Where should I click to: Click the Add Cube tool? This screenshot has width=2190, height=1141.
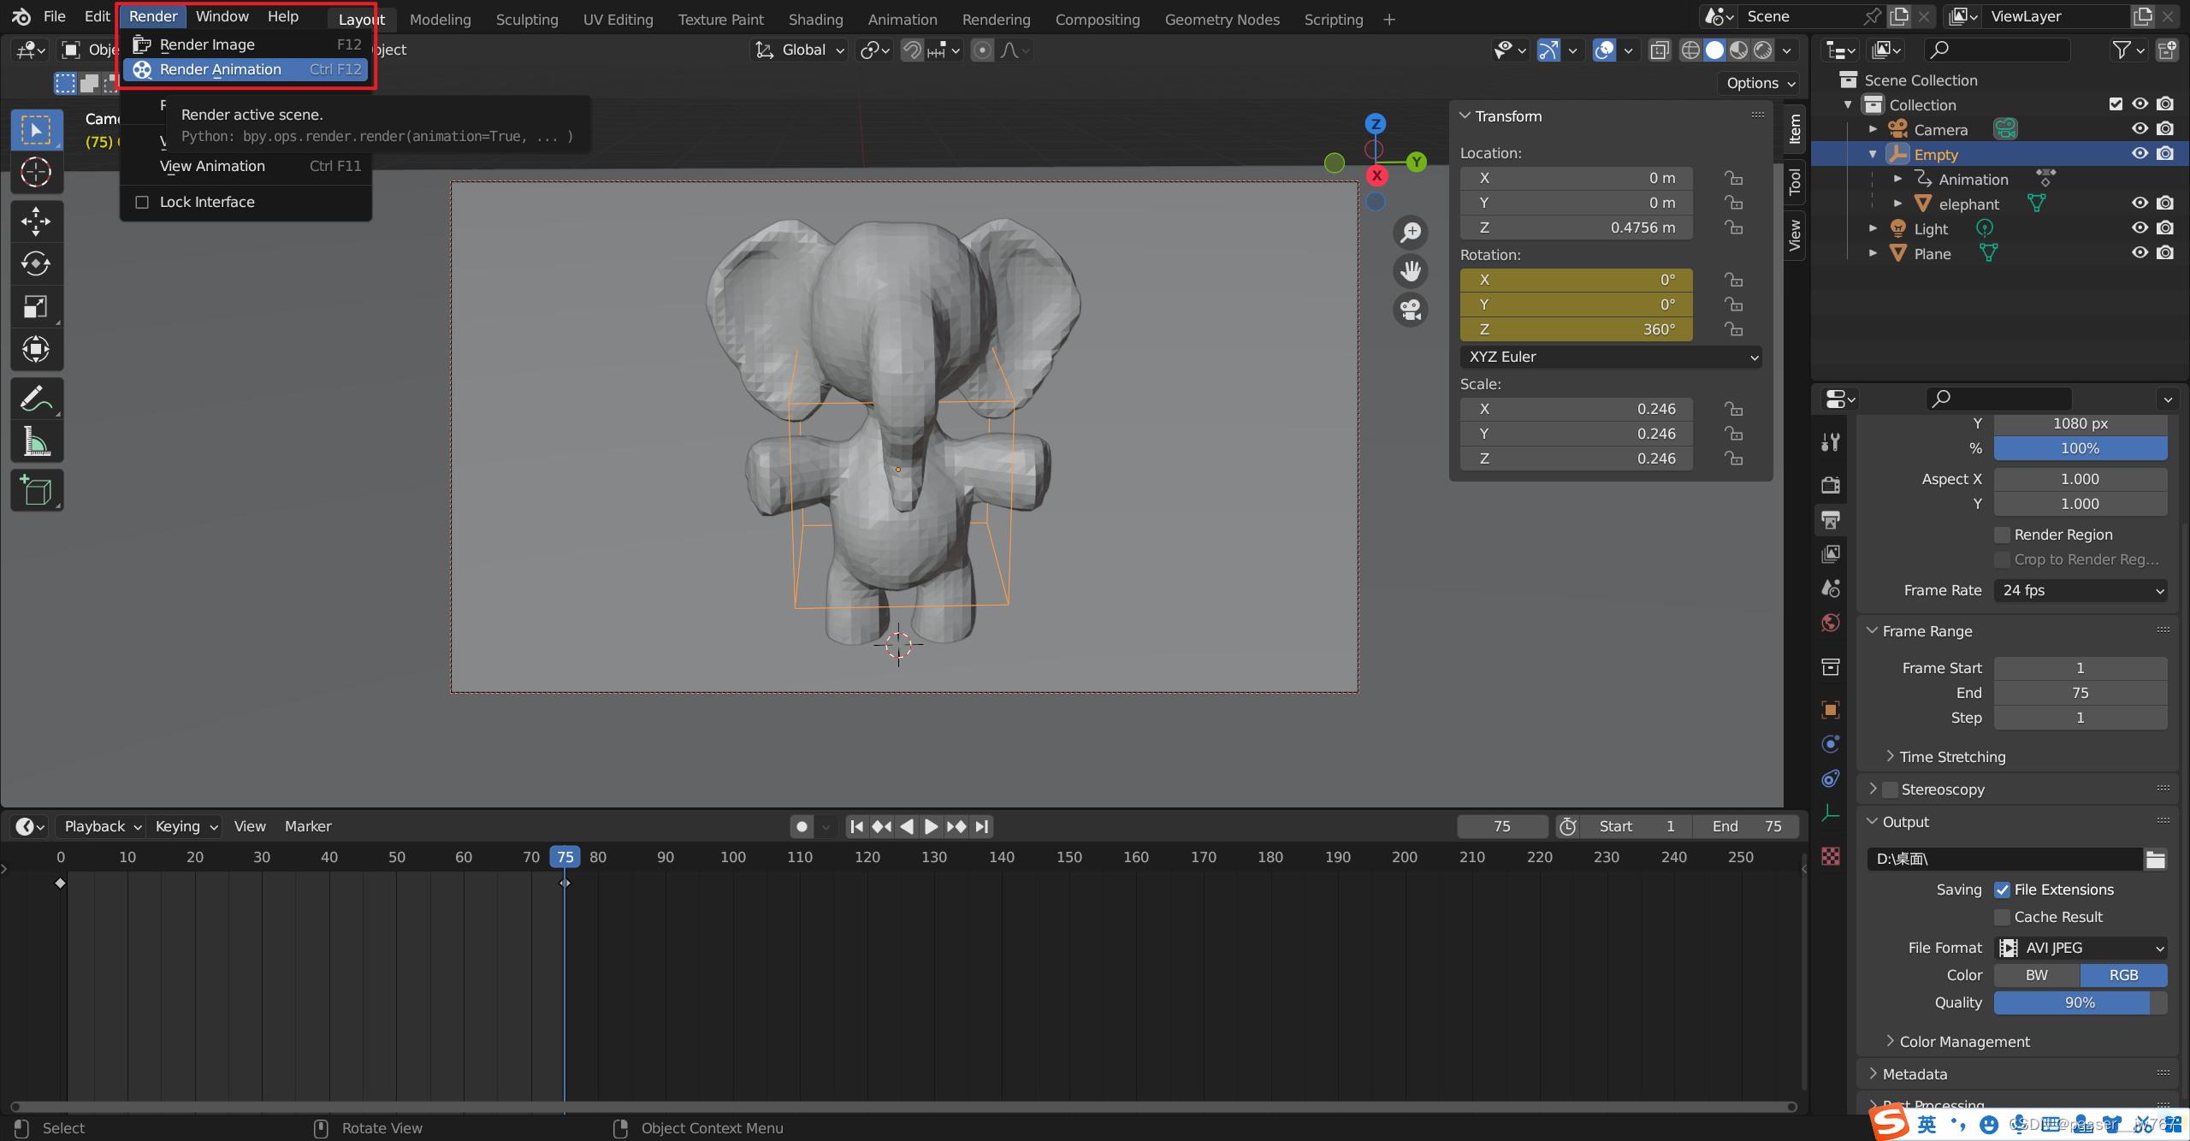(35, 491)
